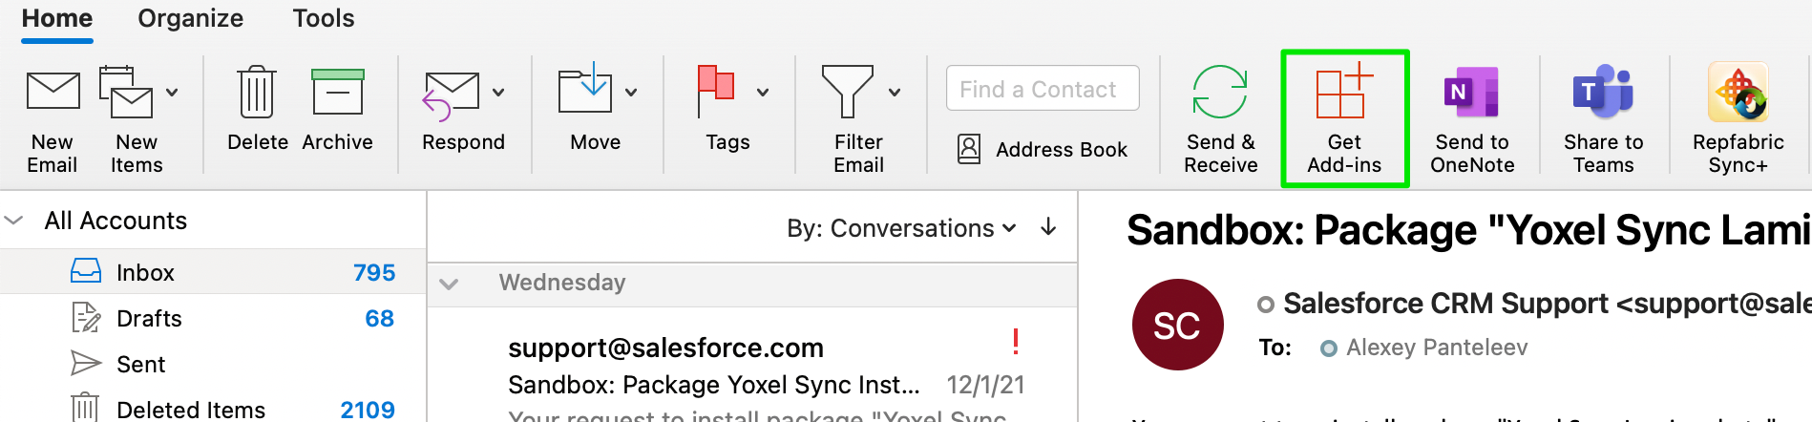This screenshot has width=1812, height=422.
Task: Switch to the Organize tab
Action: 190,18
